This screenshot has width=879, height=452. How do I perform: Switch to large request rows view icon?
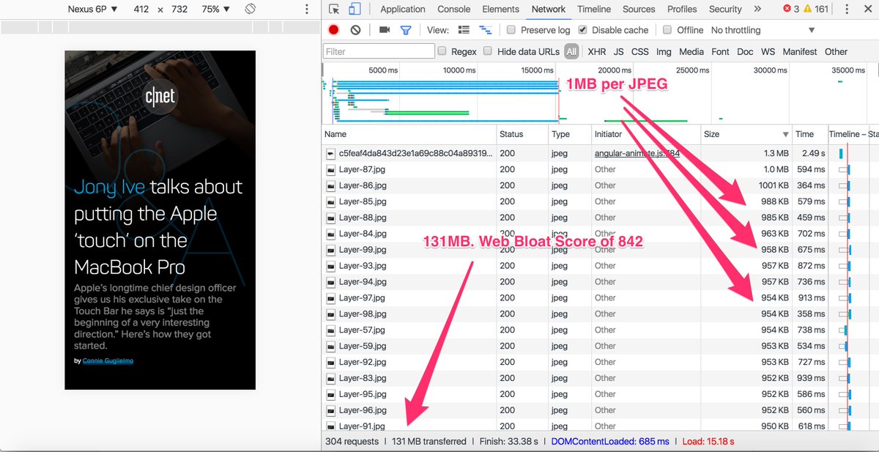[464, 30]
